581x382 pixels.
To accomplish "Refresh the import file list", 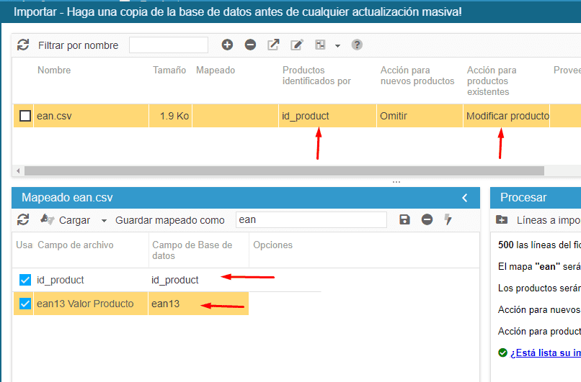I will 23,45.
